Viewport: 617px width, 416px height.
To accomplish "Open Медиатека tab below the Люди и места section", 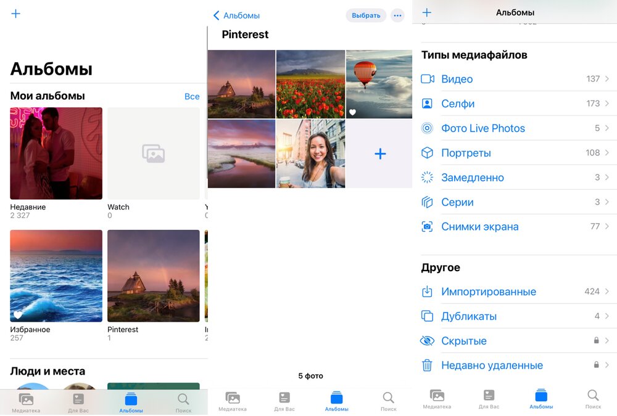I will coord(26,402).
